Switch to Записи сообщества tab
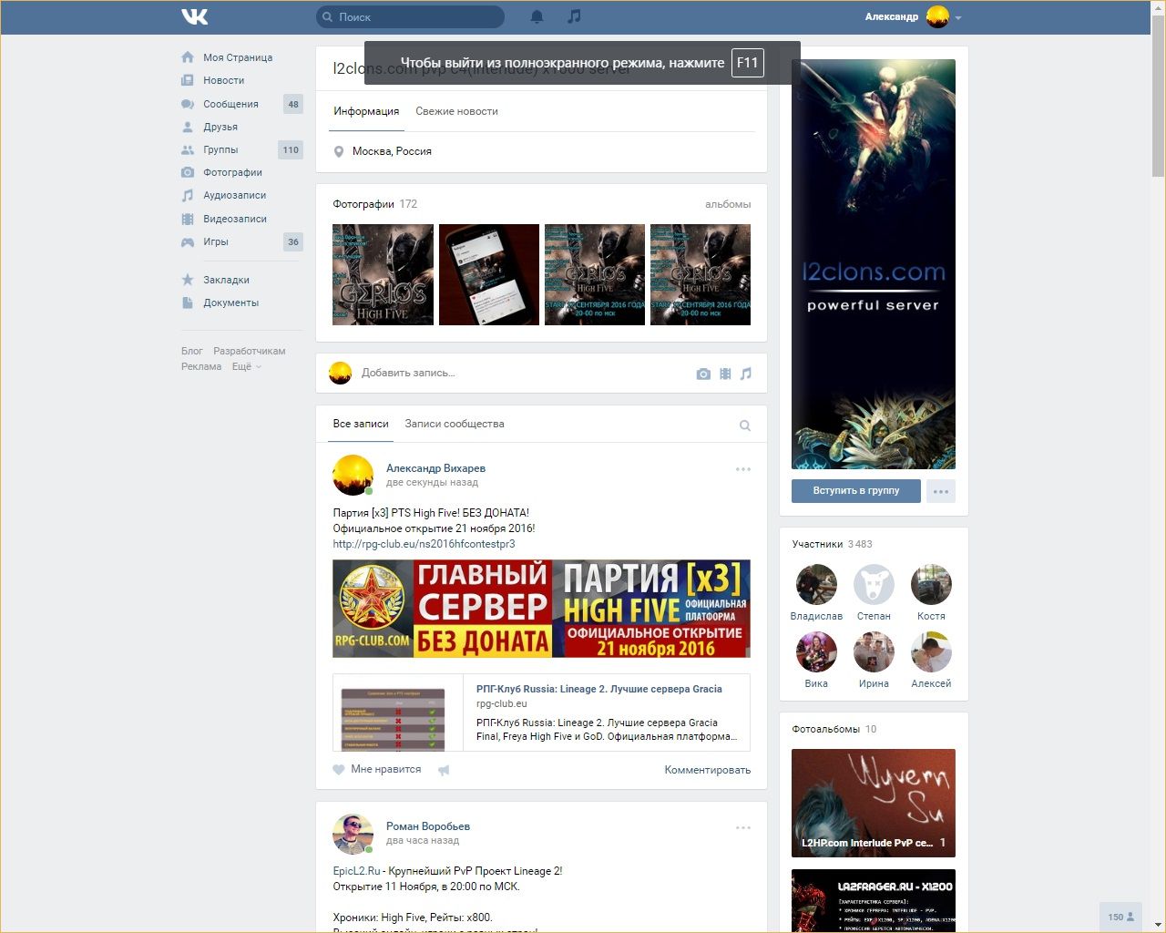The width and height of the screenshot is (1166, 933). [x=454, y=424]
